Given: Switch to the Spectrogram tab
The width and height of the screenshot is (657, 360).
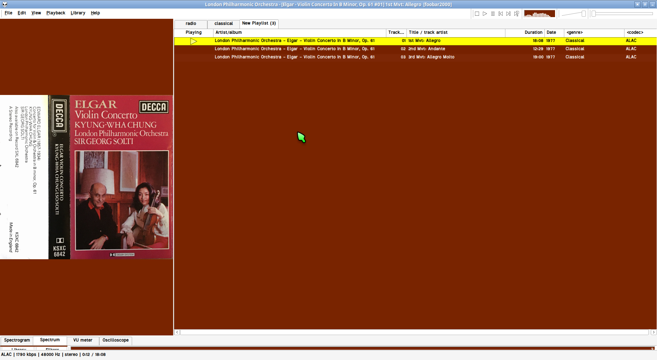Looking at the screenshot, I should tap(17, 340).
